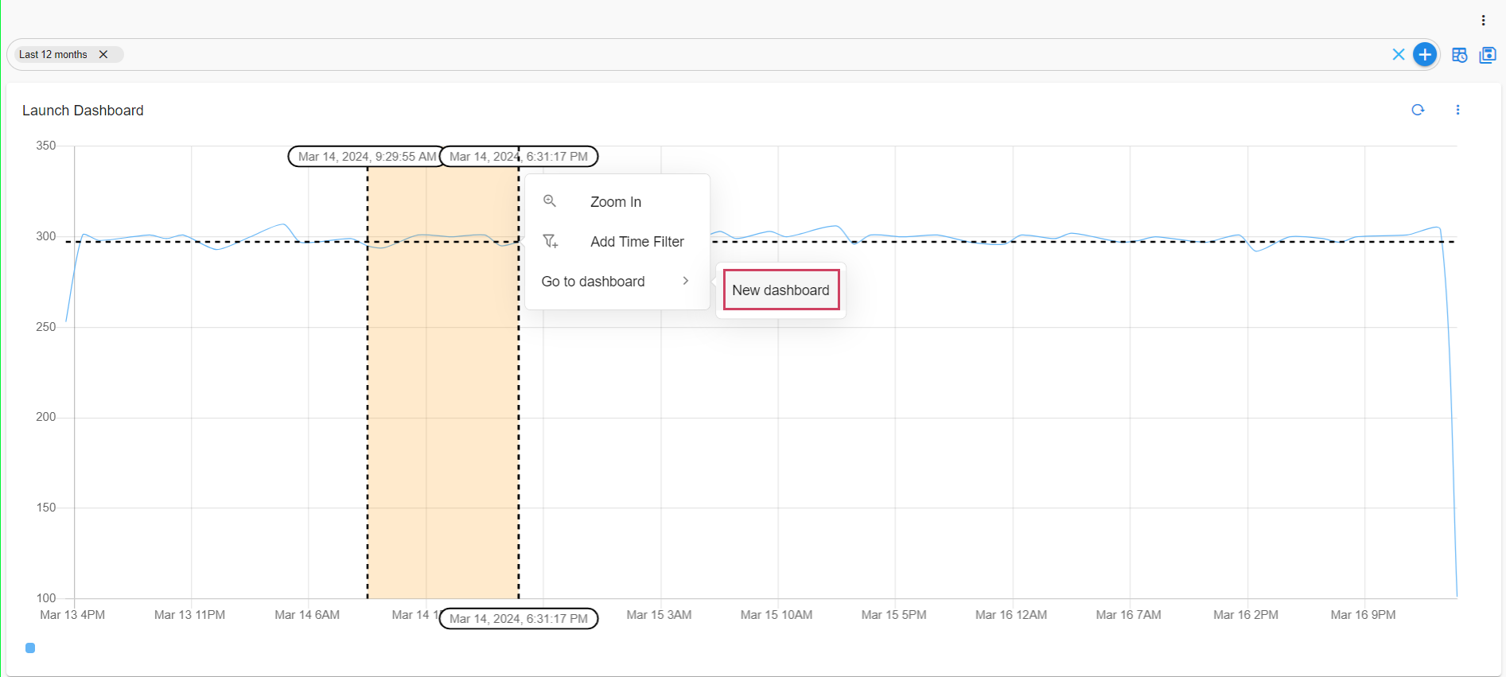Clear filters with the blue X icon

click(1398, 55)
